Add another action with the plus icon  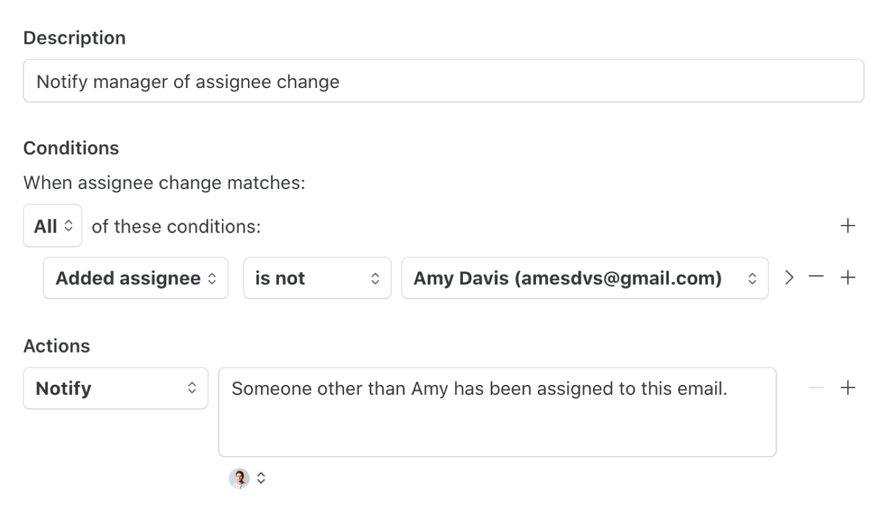(848, 388)
